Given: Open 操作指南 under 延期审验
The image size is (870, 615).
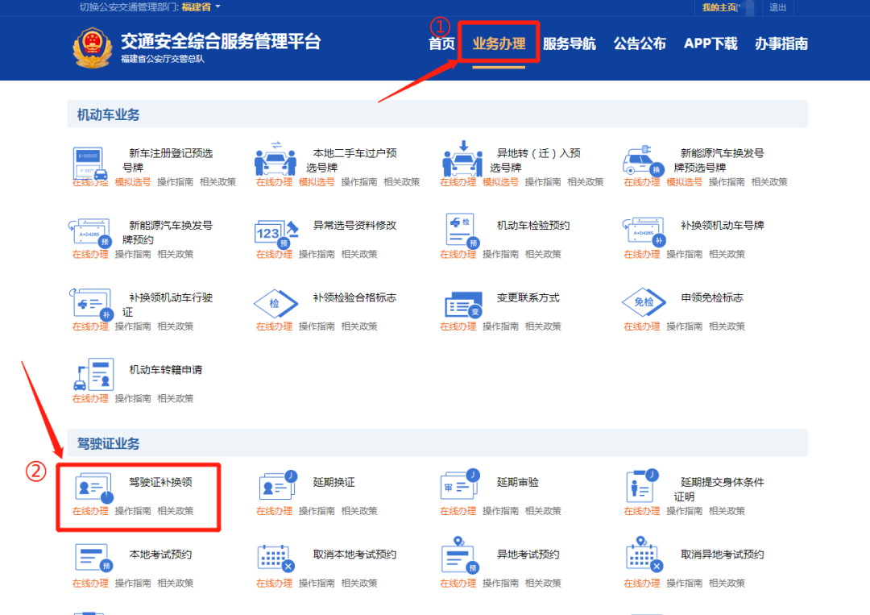Looking at the screenshot, I should coord(500,511).
